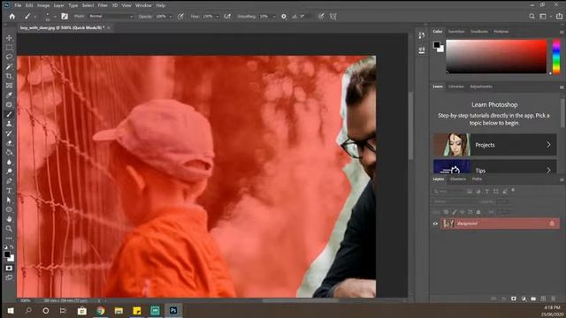Select the Eyedropper tool
This screenshot has width=566, height=318.
coord(10,95)
